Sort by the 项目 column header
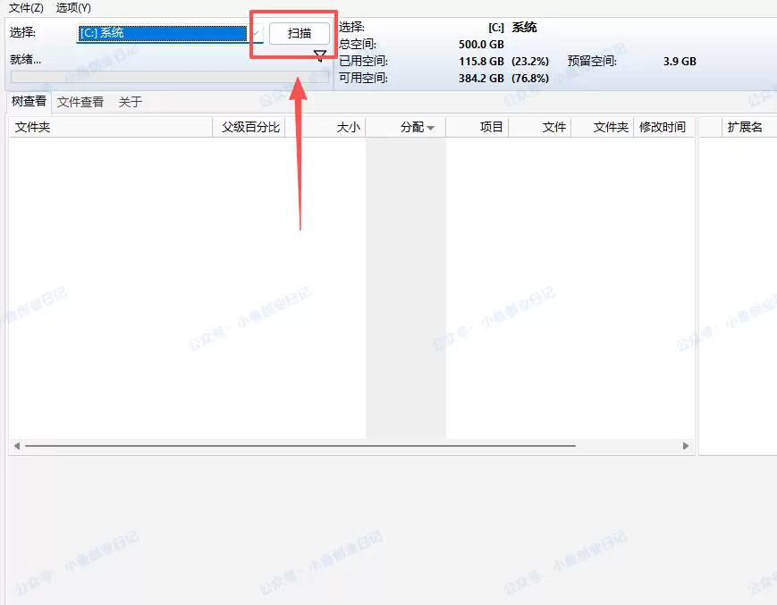Image resolution: width=777 pixels, height=605 pixels. pos(489,126)
